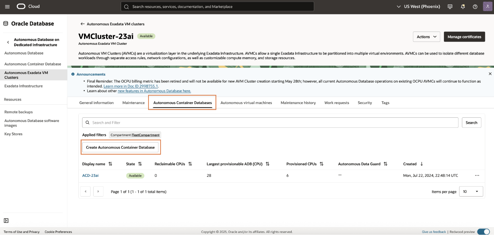Sort by the Created column arrow

coord(421,164)
